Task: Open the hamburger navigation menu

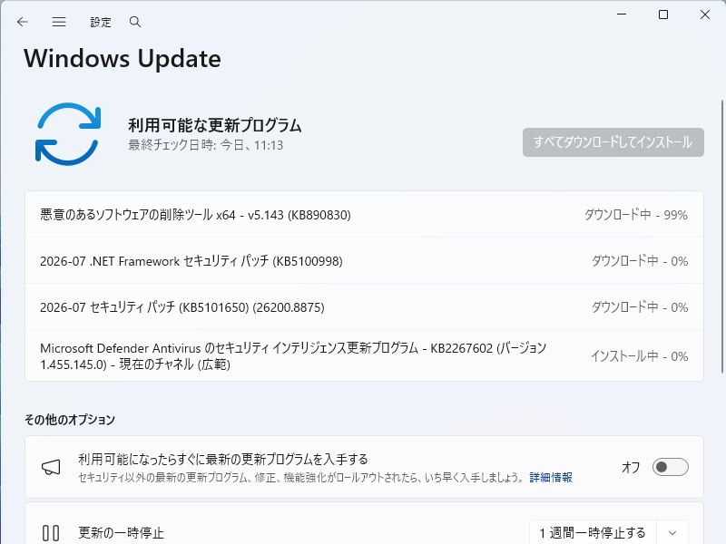Action: 59,22
